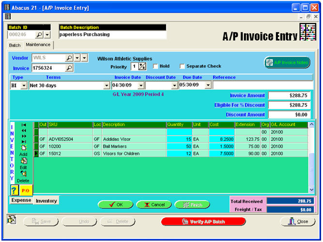Switch to the Inventory tab
This screenshot has height=242, width=323.
pos(46,200)
